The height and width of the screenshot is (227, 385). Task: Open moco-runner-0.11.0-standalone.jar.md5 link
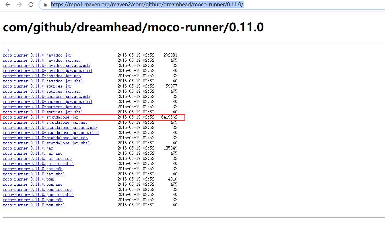(45, 138)
